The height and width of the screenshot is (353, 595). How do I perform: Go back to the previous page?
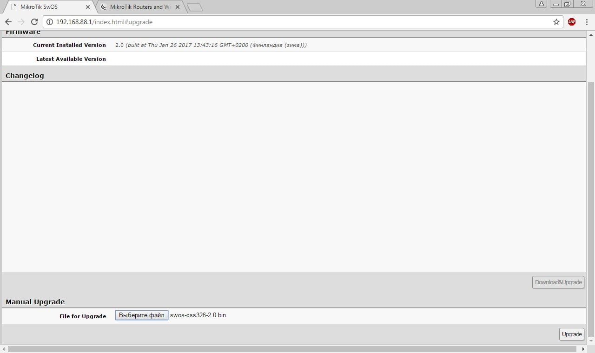click(8, 22)
